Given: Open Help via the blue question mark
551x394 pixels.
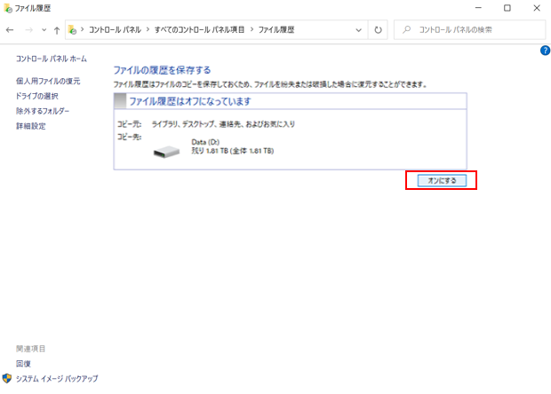Looking at the screenshot, I should [545, 51].
